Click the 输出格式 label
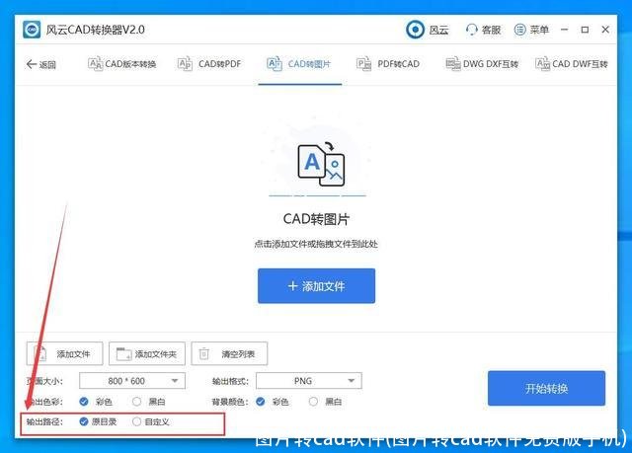 coord(230,381)
